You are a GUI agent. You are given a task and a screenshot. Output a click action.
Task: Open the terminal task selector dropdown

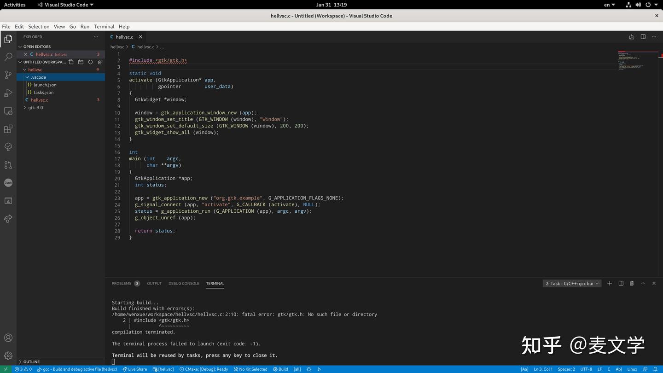tap(572, 283)
